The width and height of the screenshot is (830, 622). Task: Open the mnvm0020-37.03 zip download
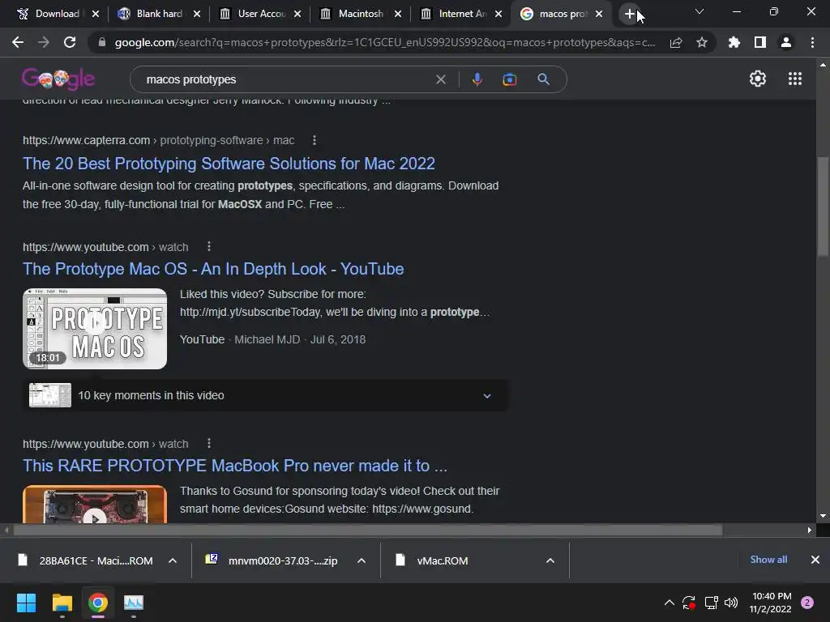point(283,560)
